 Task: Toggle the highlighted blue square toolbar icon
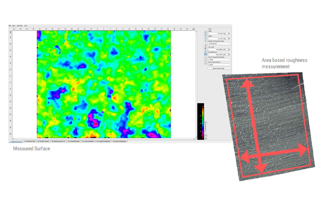point(205,54)
